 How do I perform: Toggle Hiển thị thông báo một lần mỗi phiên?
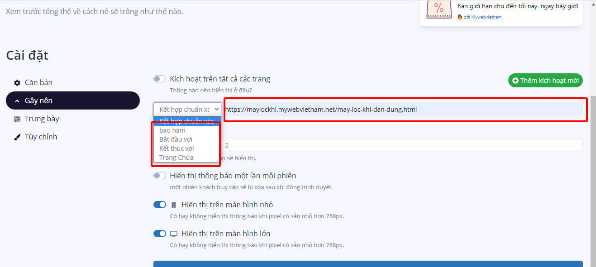tap(160, 176)
